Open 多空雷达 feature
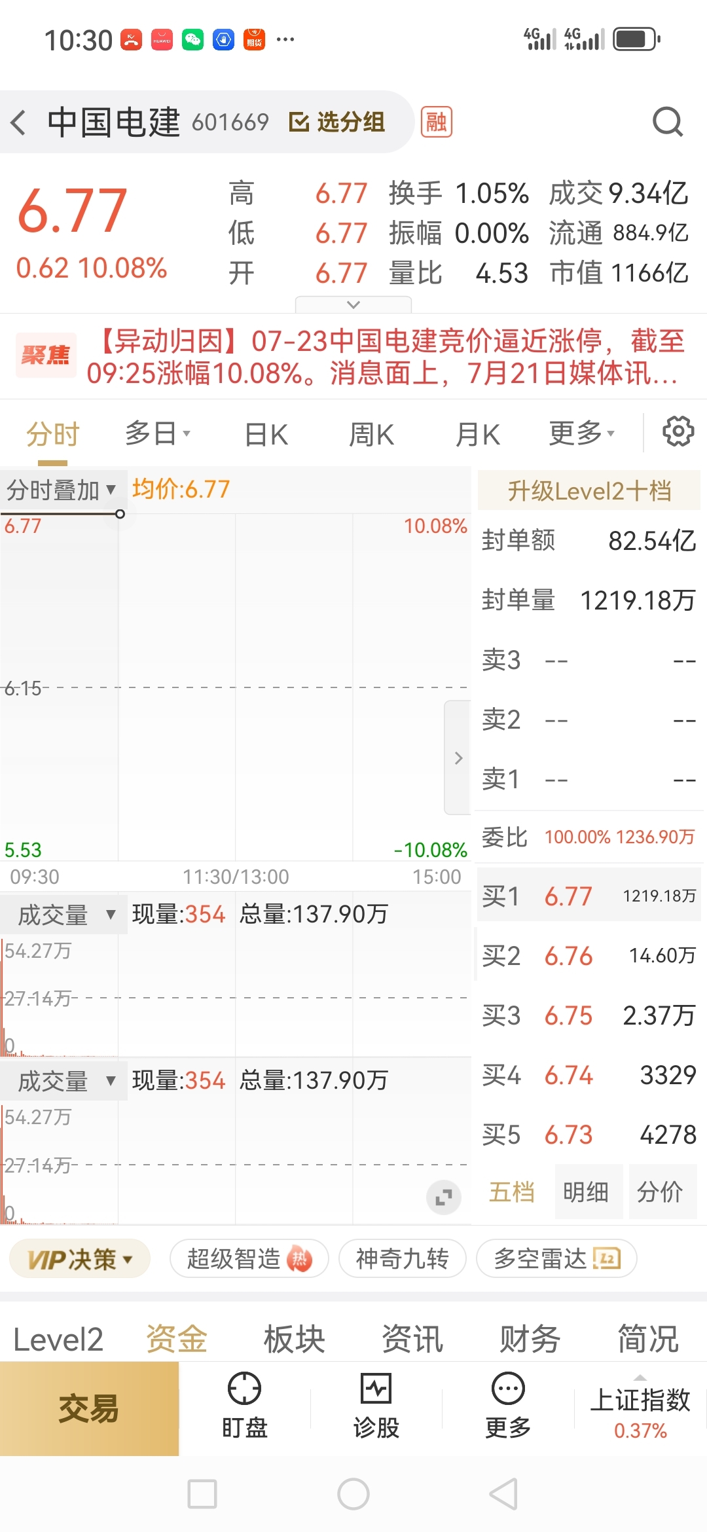The image size is (707, 1532). point(556,1258)
